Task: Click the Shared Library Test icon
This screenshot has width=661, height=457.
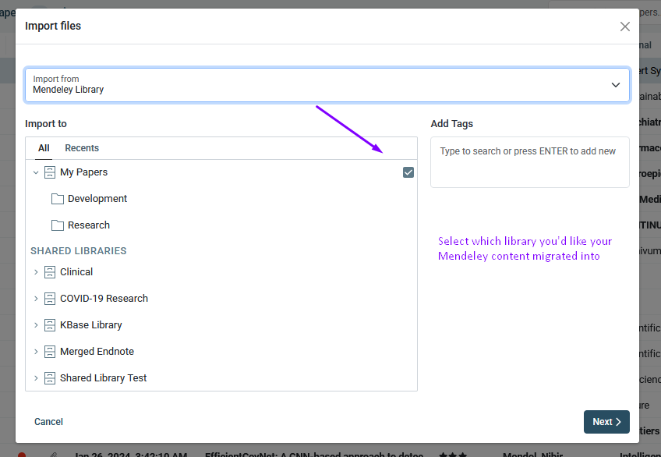Action: pos(49,378)
